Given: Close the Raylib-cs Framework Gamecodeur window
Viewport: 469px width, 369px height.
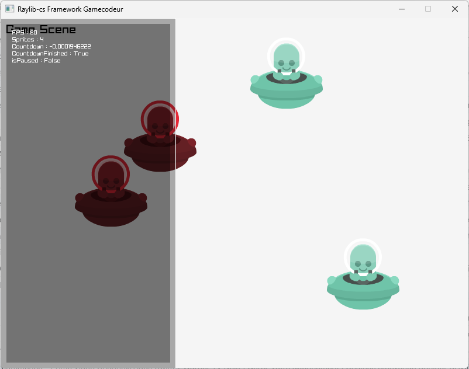Looking at the screenshot, I should tap(454, 9).
